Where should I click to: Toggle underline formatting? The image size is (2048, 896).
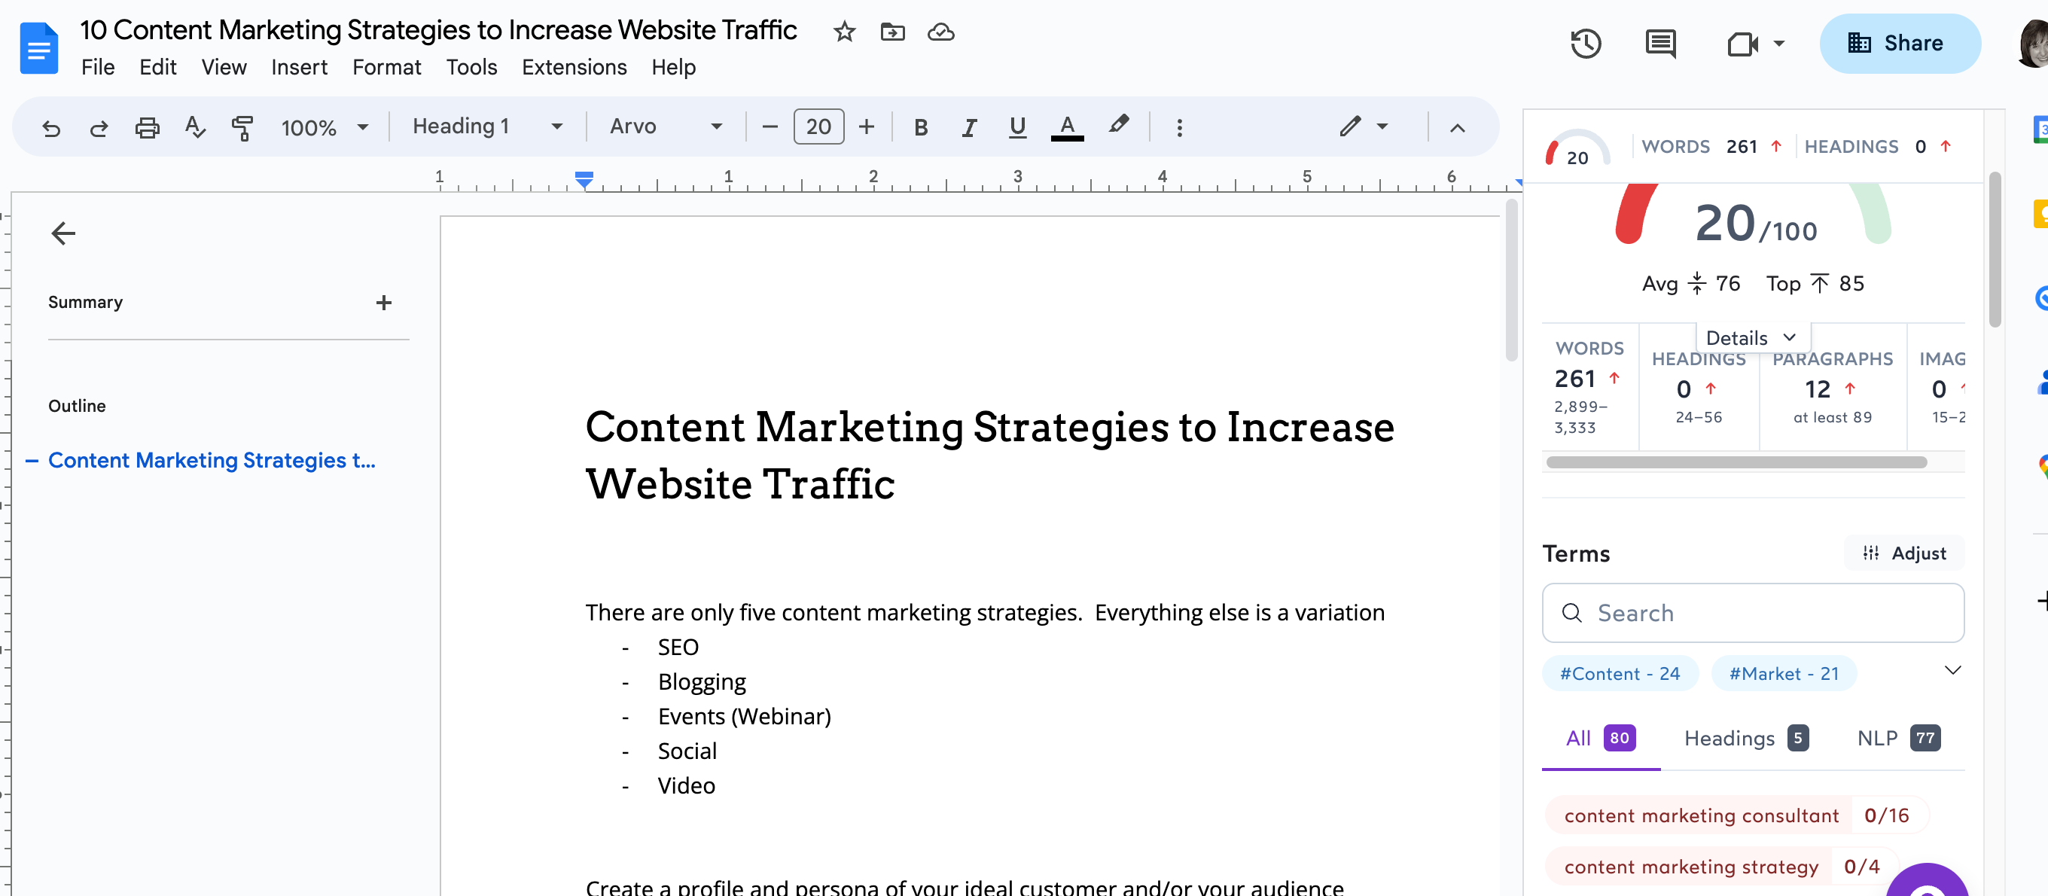pyautogui.click(x=1016, y=126)
